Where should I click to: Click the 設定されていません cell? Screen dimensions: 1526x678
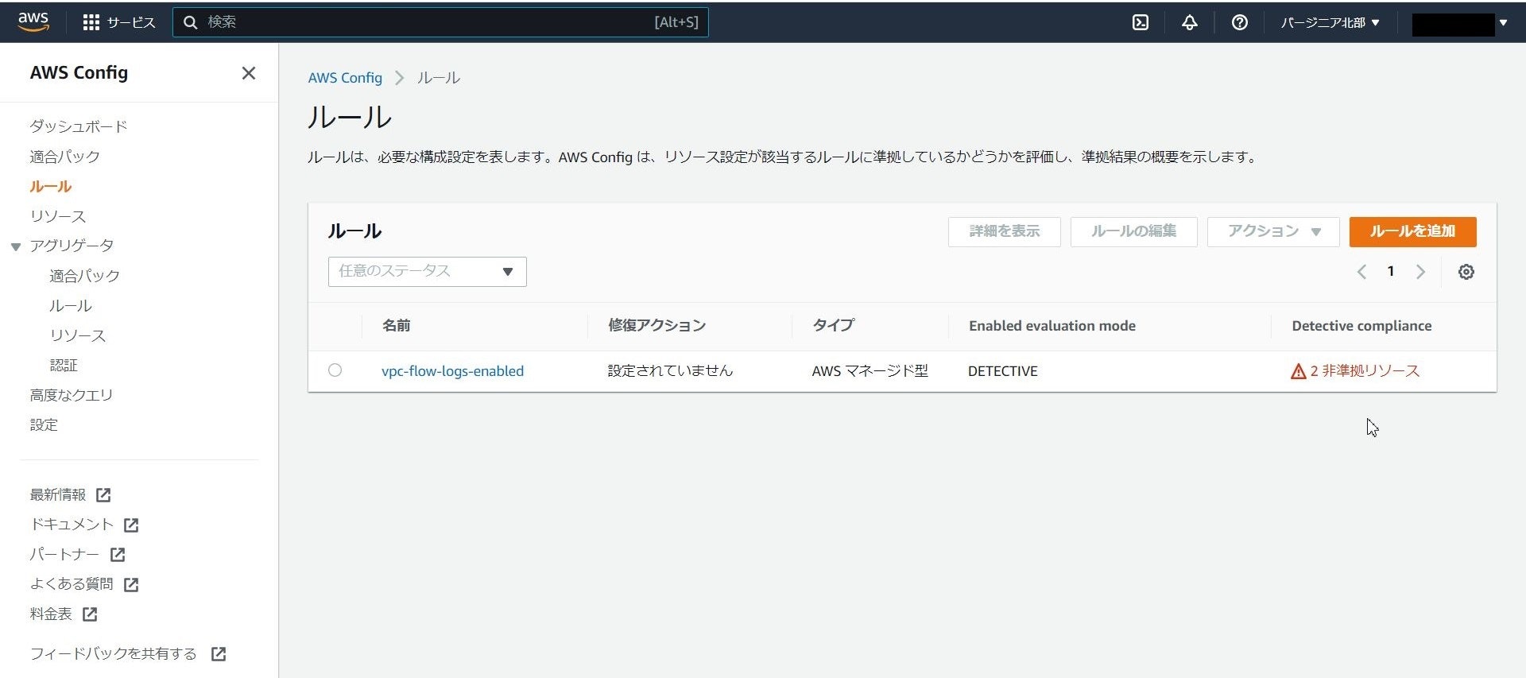670,371
